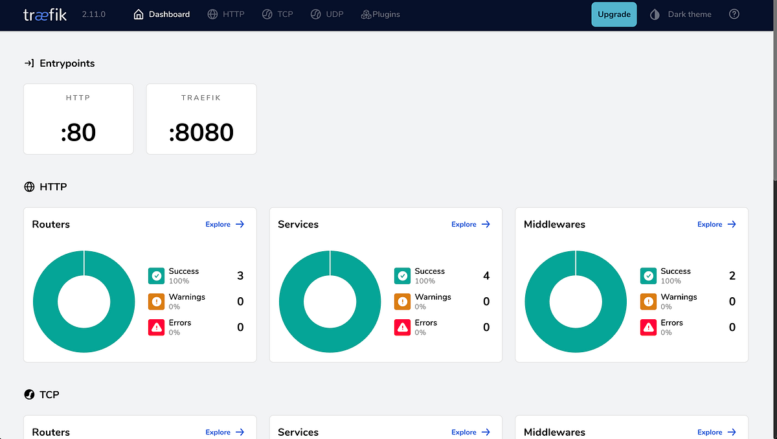777x439 pixels.
Task: Click the Entrypoints section icon
Action: click(29, 63)
